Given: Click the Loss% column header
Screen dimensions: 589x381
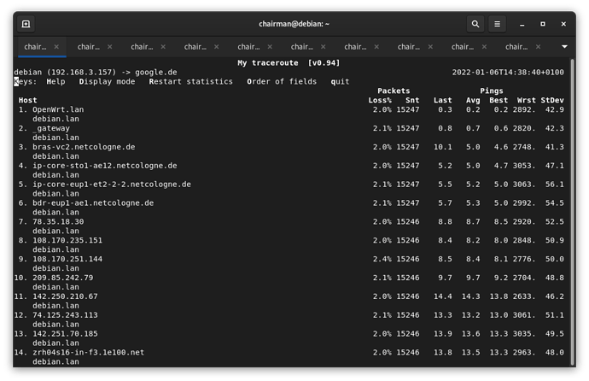Looking at the screenshot, I should [x=380, y=100].
